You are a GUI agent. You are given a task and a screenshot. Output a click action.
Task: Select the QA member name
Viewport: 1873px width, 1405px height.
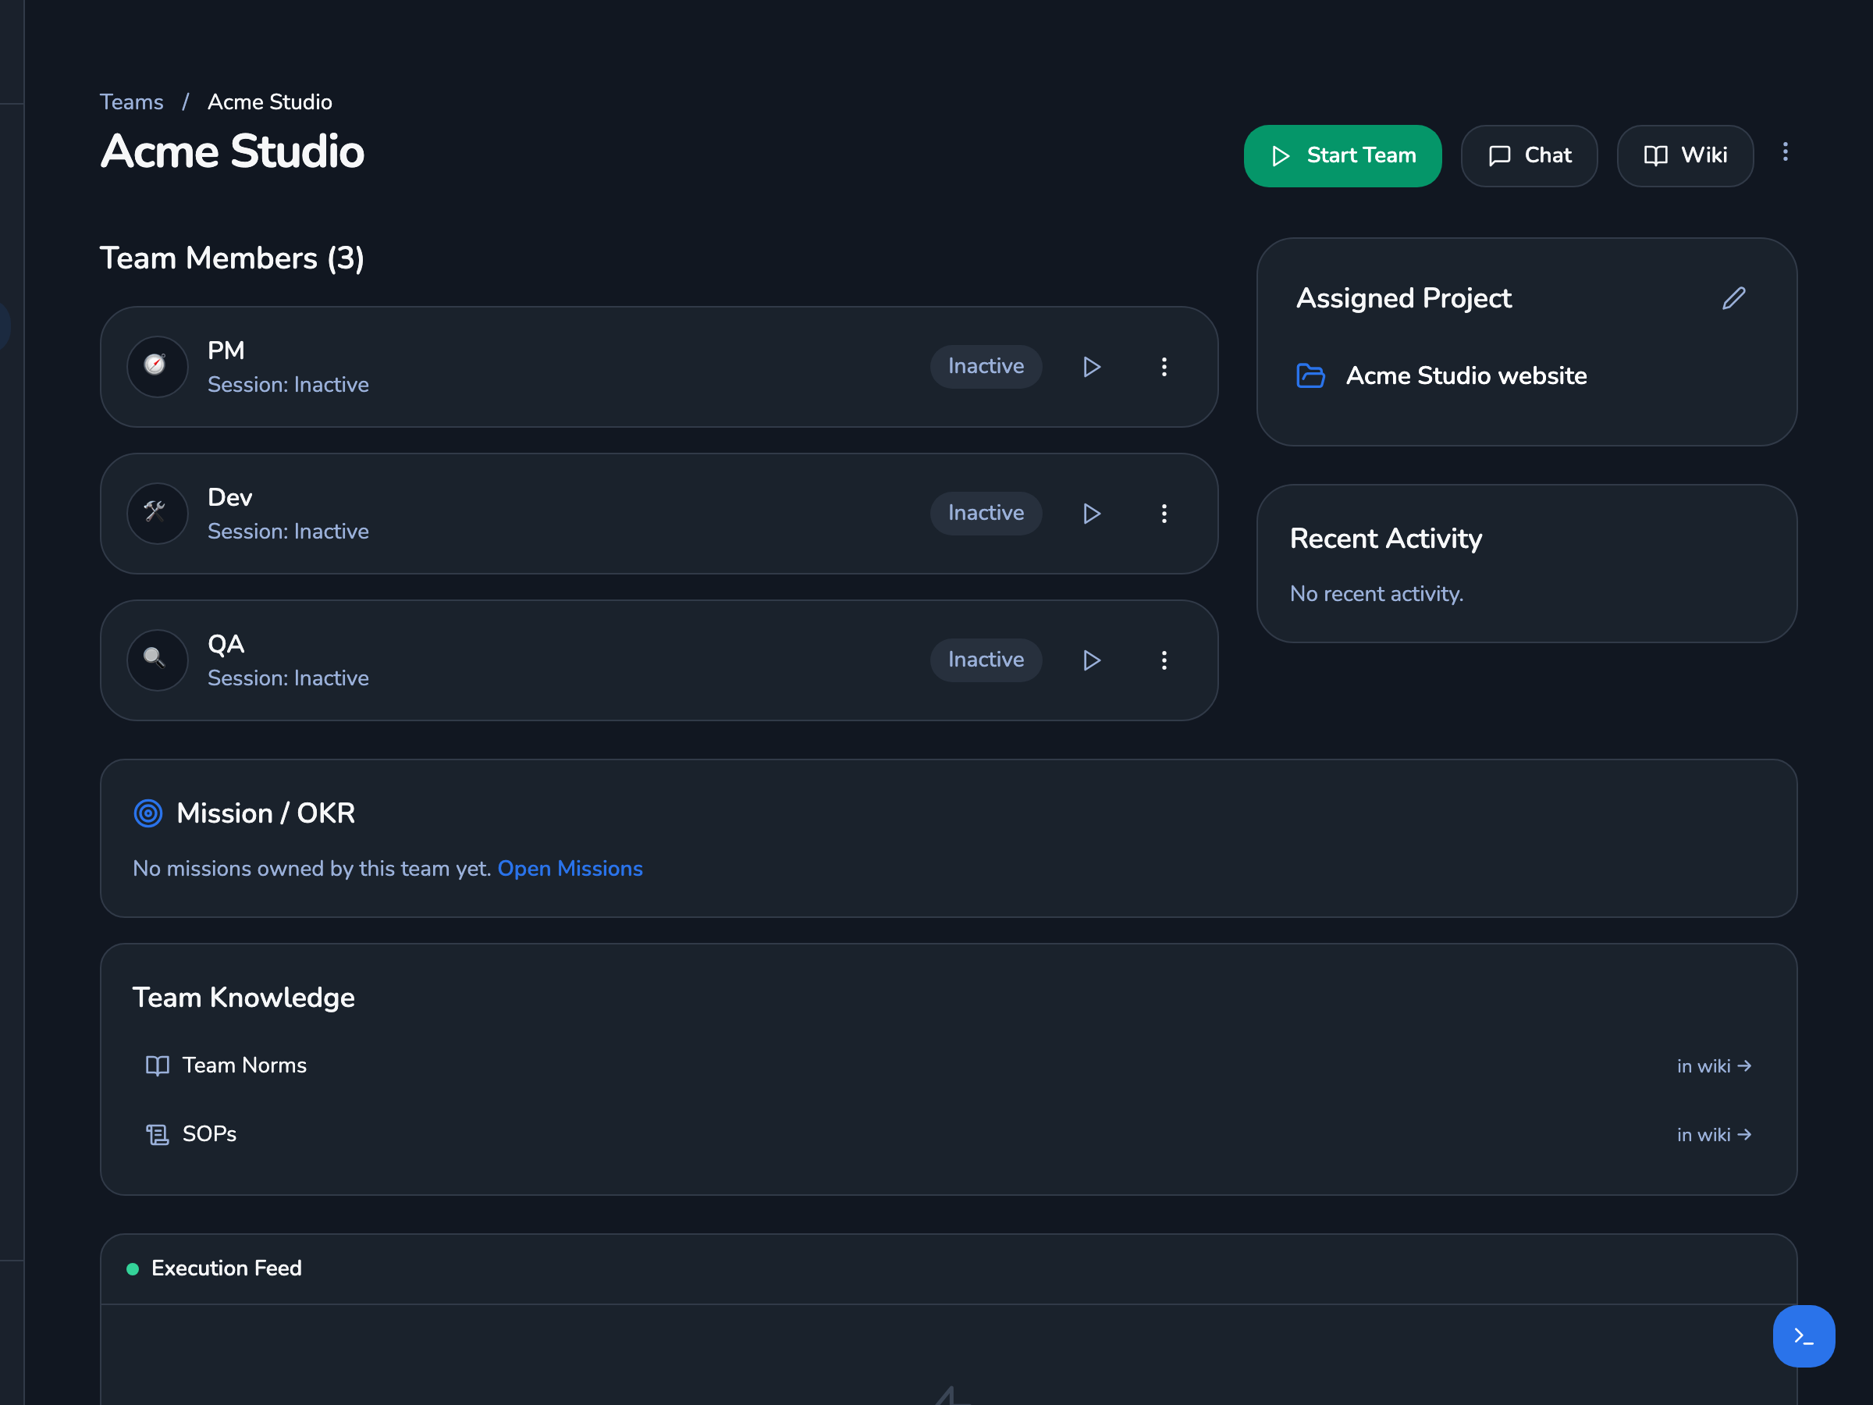(226, 644)
